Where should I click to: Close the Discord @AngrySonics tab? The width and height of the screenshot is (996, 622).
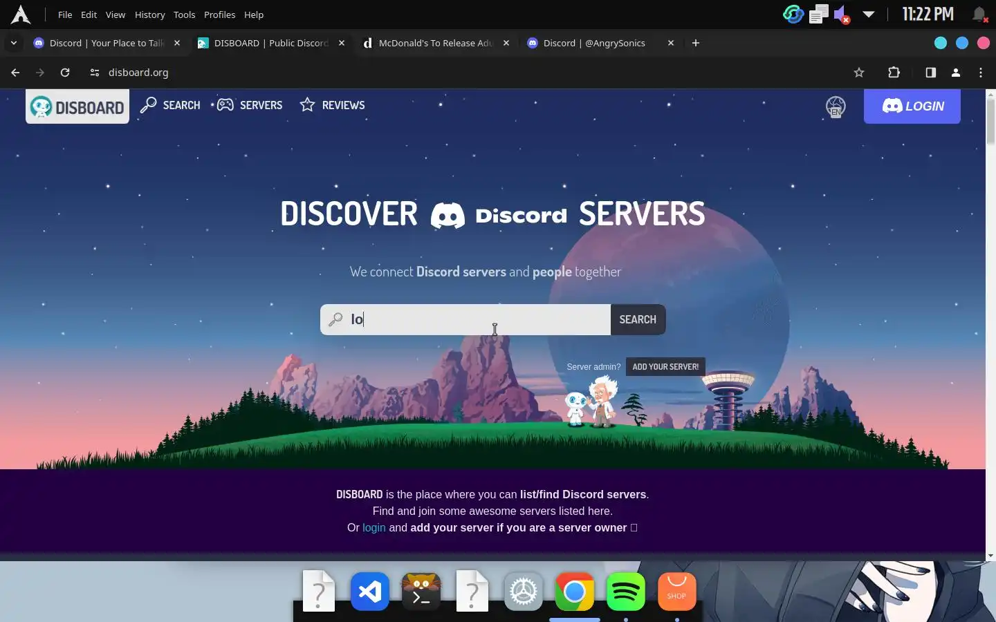point(671,43)
